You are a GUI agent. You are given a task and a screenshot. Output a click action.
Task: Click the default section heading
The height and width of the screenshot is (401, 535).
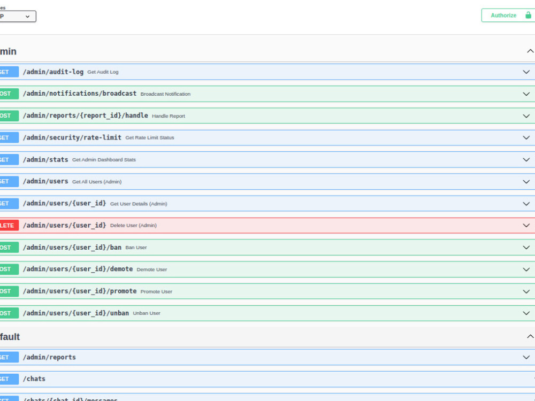[10, 337]
